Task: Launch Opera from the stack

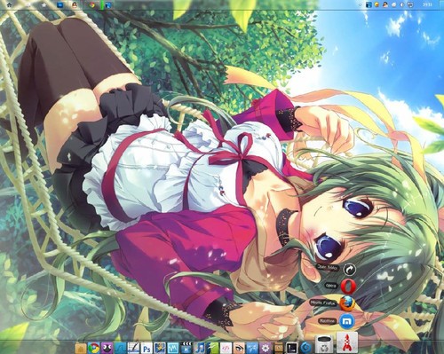Action: pyautogui.click(x=348, y=286)
